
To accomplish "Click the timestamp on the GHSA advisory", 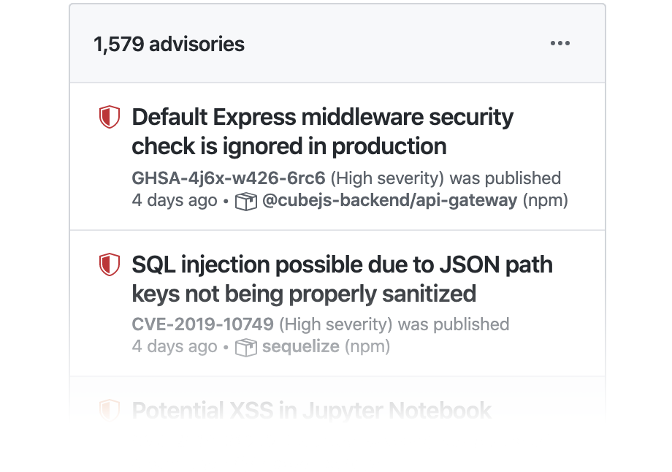I will 175,200.
